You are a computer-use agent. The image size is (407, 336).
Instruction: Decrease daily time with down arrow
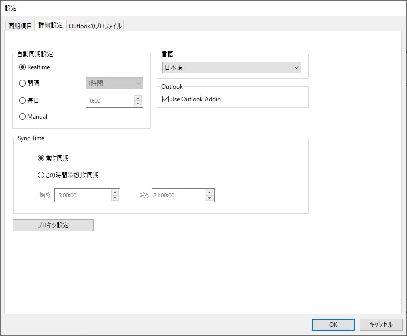point(138,104)
